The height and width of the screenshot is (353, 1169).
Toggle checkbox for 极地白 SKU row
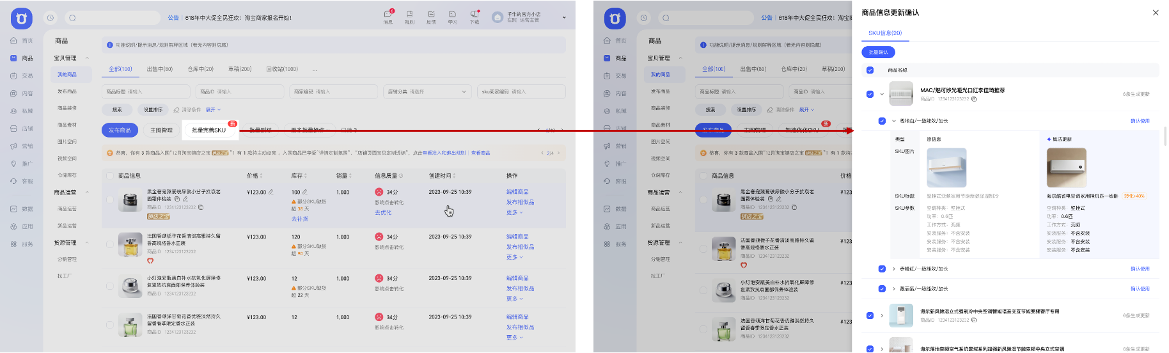tap(882, 121)
